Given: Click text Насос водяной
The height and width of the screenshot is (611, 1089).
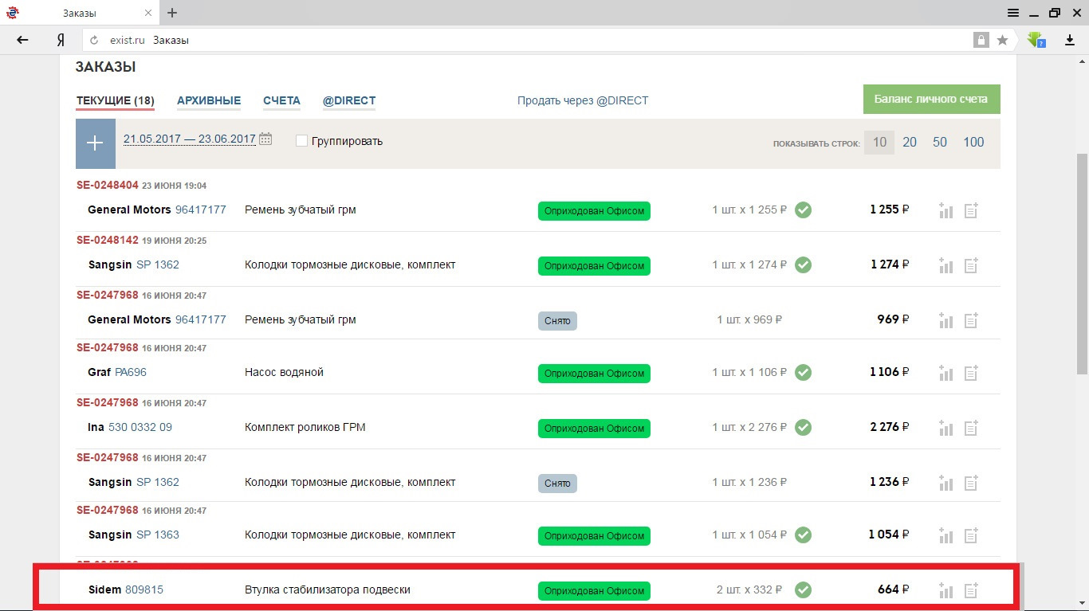Looking at the screenshot, I should [284, 372].
